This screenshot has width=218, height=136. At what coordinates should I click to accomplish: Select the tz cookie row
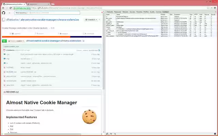tap(161, 17)
